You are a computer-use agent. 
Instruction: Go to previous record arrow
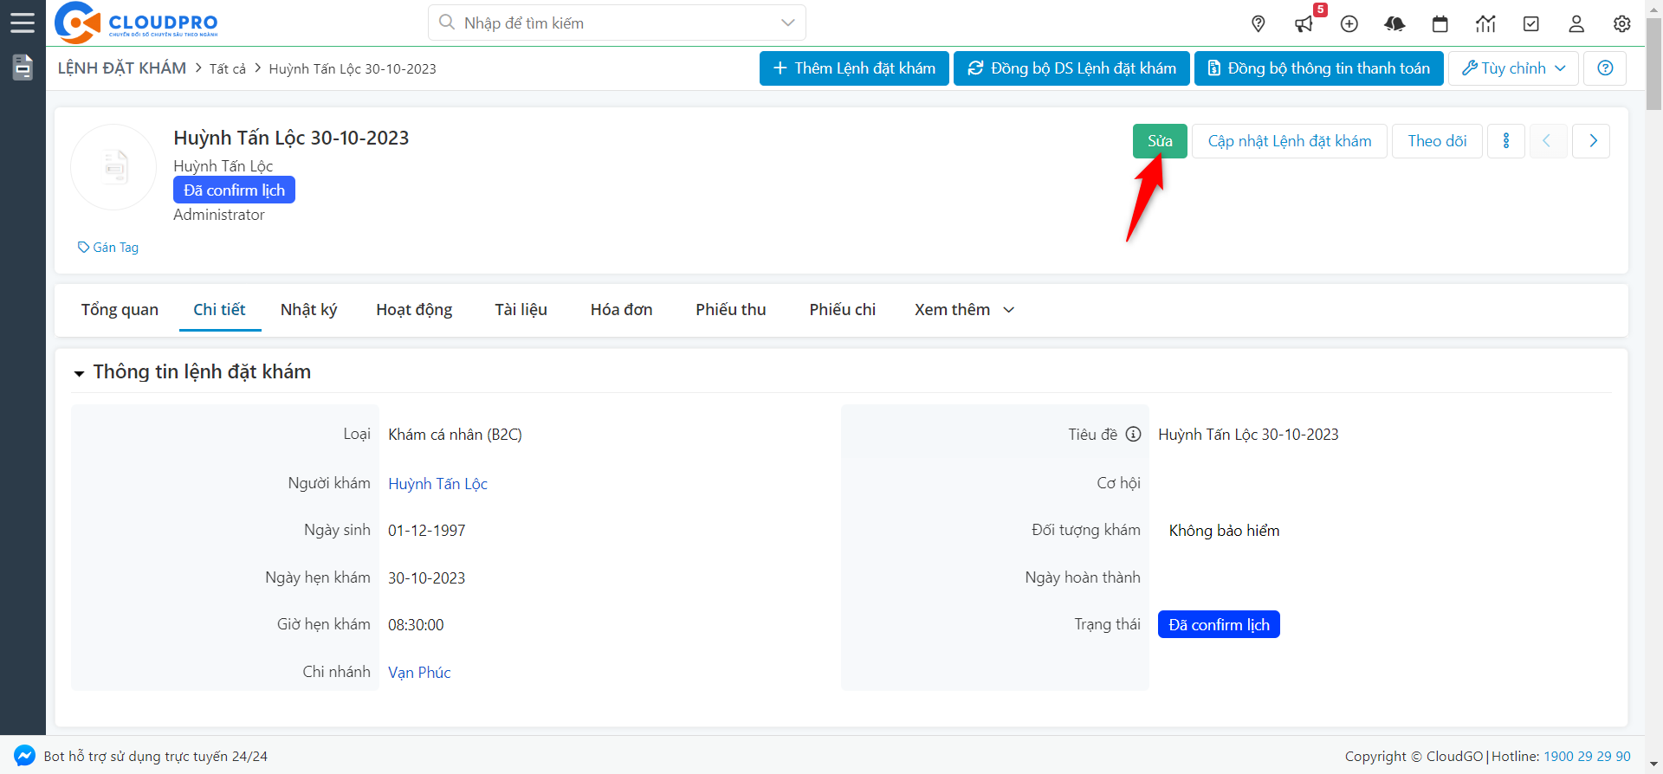(x=1546, y=141)
